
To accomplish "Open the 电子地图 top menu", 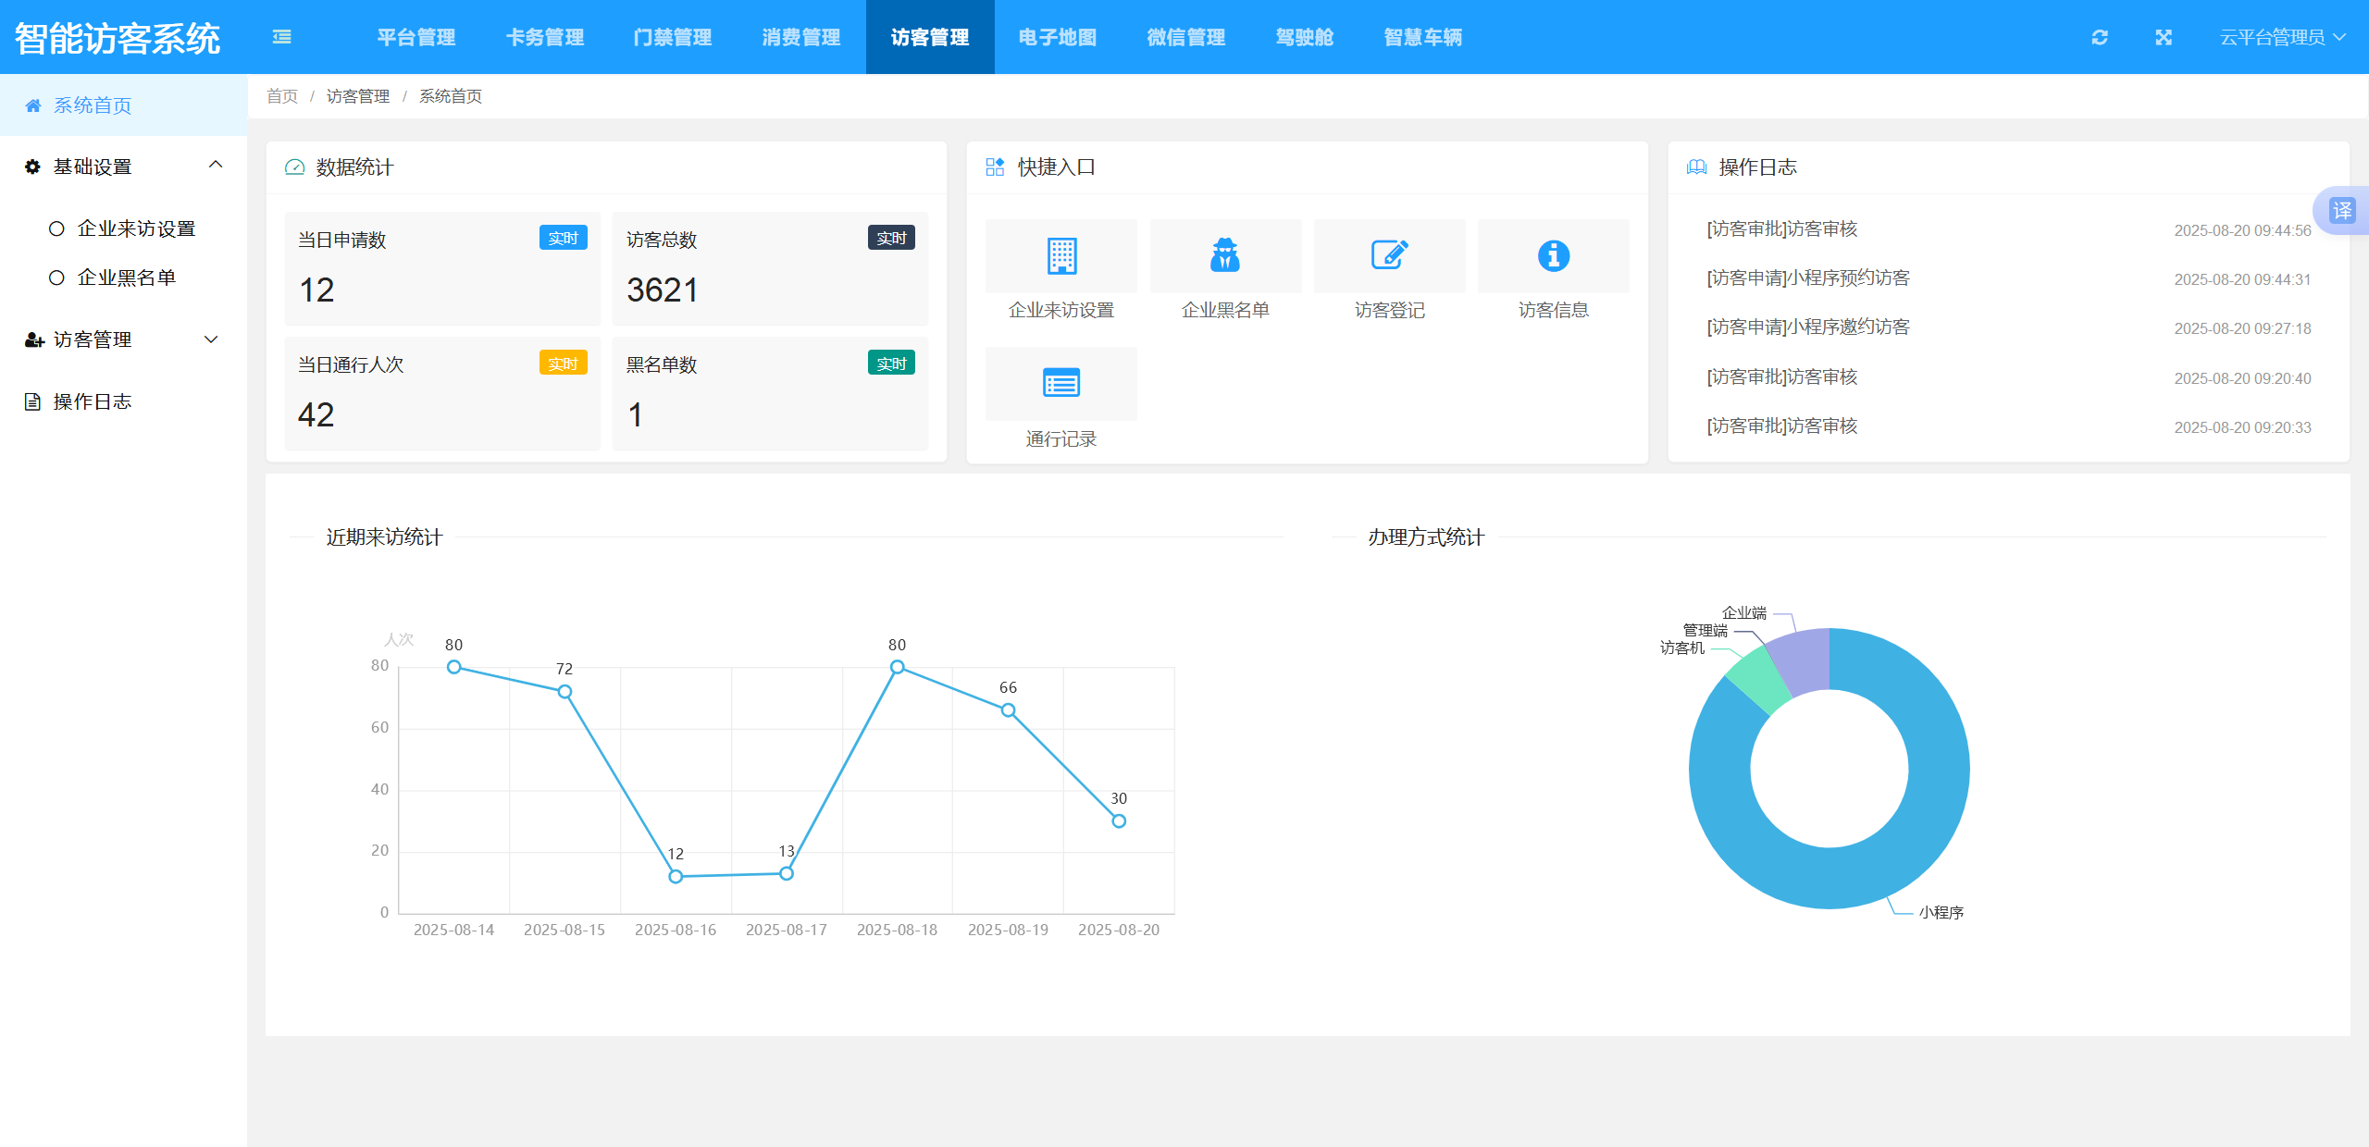I will point(1058,37).
